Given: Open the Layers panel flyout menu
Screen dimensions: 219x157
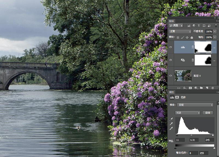Looking at the screenshot, I should click(x=217, y=21).
